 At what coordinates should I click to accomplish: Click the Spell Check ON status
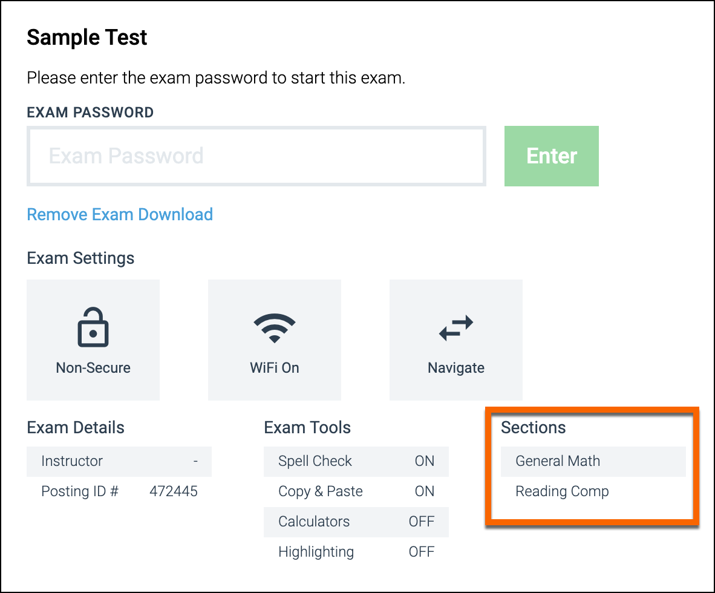coord(425,461)
